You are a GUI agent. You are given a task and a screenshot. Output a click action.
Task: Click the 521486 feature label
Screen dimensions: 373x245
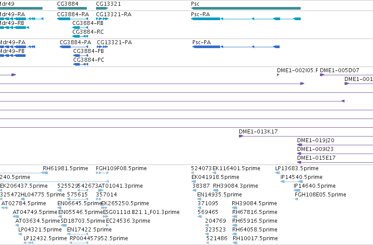[x=217, y=238]
